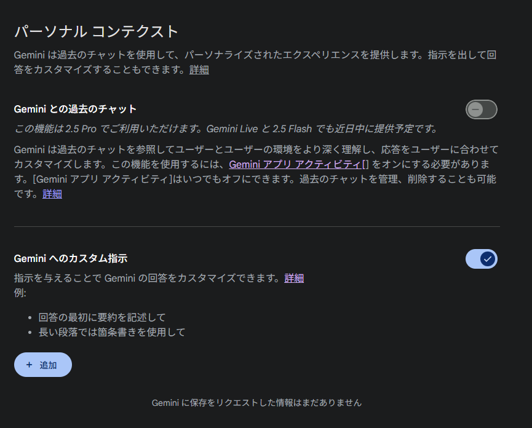Click the 追加 button label
This screenshot has height=428, width=532.
point(48,365)
